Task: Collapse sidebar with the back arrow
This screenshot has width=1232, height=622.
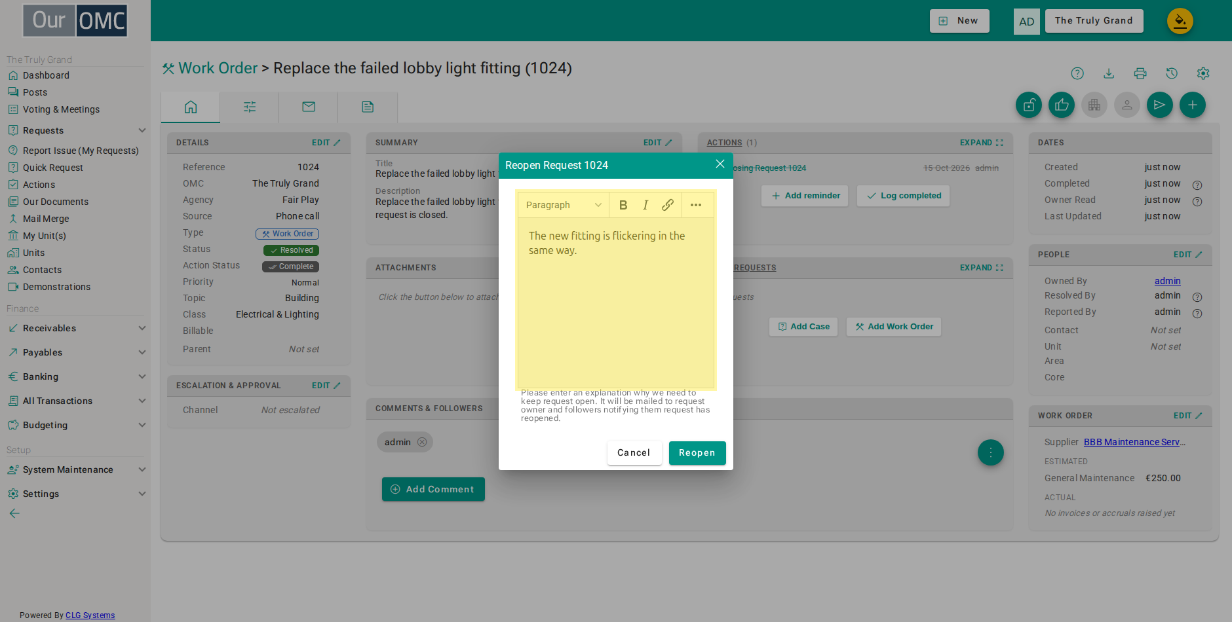Action: 14,513
